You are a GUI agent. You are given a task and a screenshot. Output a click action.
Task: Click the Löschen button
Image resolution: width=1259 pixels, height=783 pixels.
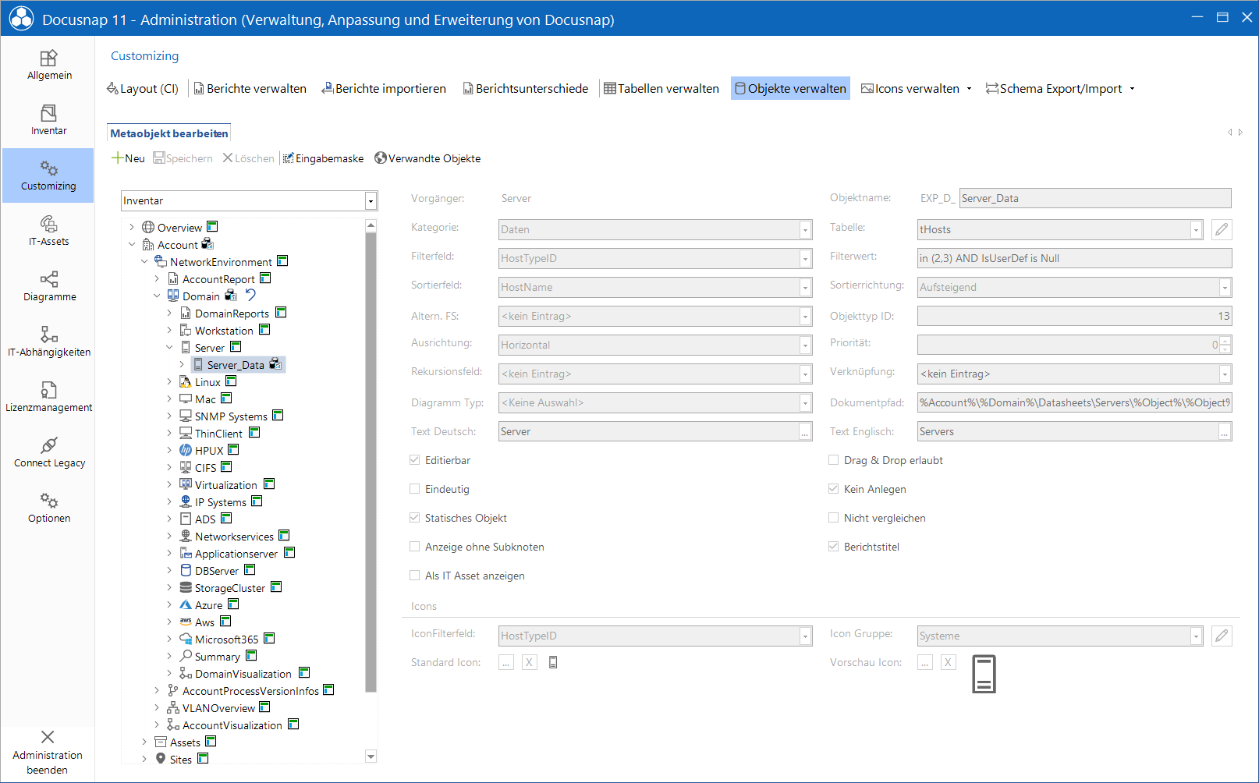249,158
